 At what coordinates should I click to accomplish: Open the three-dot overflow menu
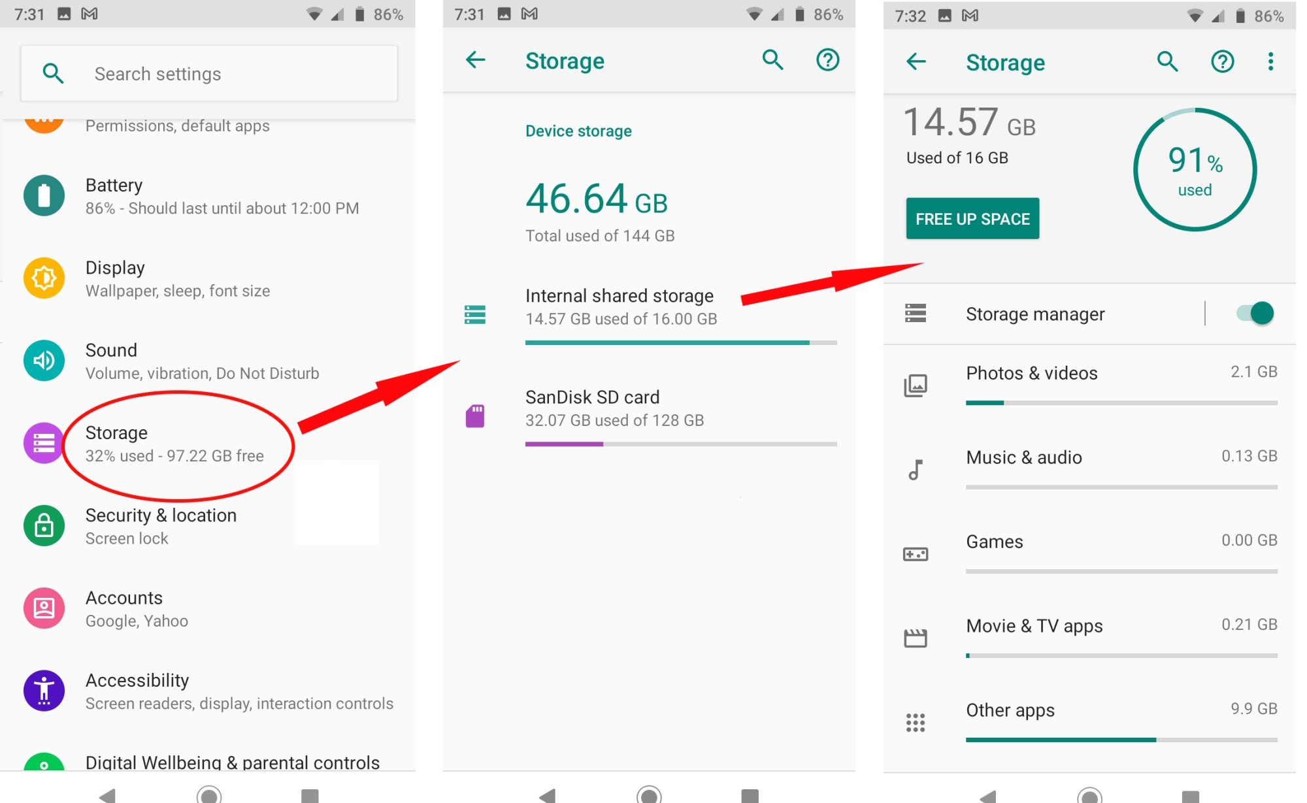(1270, 62)
